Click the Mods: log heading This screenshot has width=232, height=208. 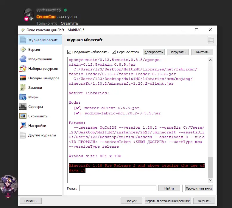click(x=74, y=103)
